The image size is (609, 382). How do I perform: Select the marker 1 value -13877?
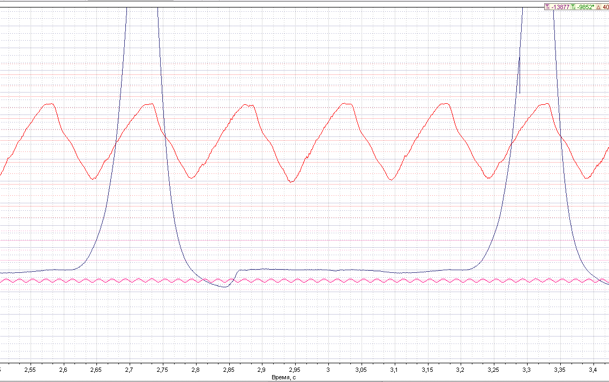pyautogui.click(x=560, y=7)
